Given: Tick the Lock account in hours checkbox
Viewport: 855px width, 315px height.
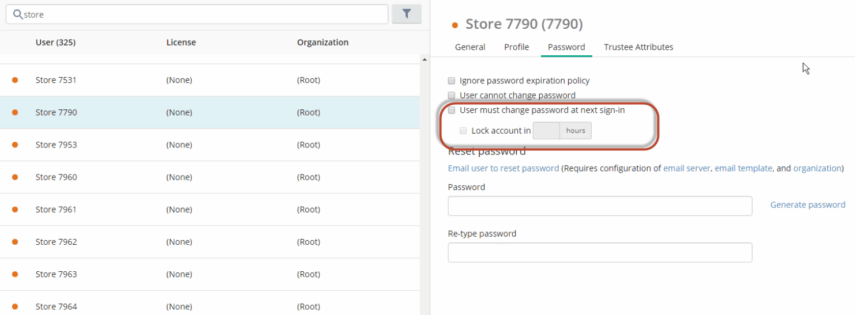Looking at the screenshot, I should (x=464, y=131).
